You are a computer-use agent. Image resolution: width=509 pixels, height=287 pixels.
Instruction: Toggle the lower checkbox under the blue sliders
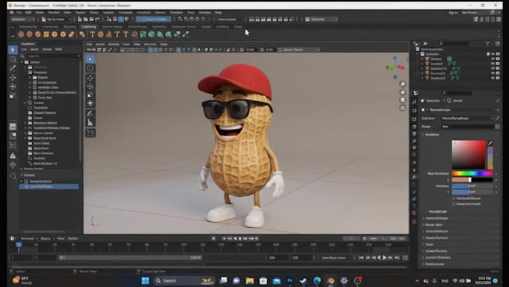click(x=454, y=204)
